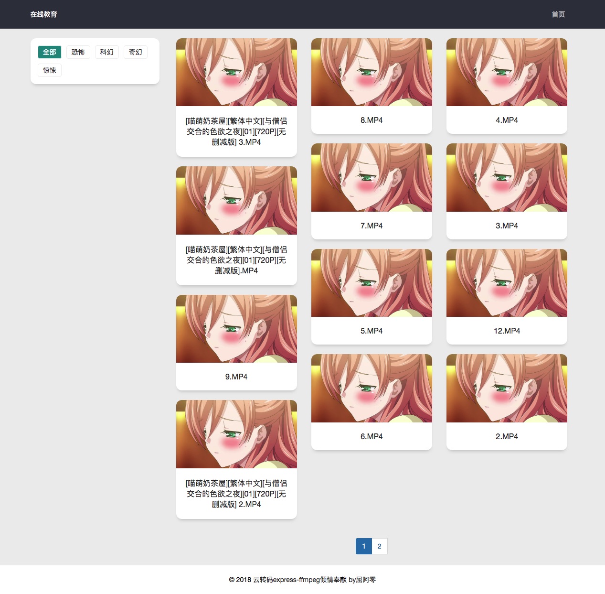The width and height of the screenshot is (605, 594).
Task: Click the 4.MP4 title text
Action: (x=507, y=120)
